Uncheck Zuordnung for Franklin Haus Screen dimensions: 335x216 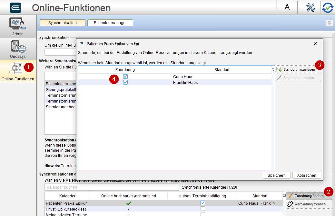(x=125, y=82)
